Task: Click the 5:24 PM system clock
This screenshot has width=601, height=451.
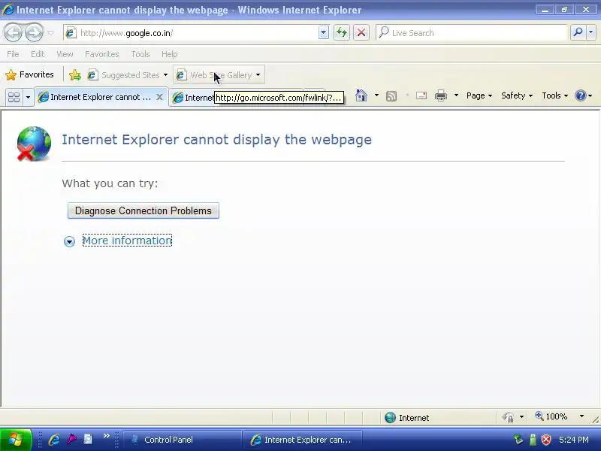Action: (574, 440)
